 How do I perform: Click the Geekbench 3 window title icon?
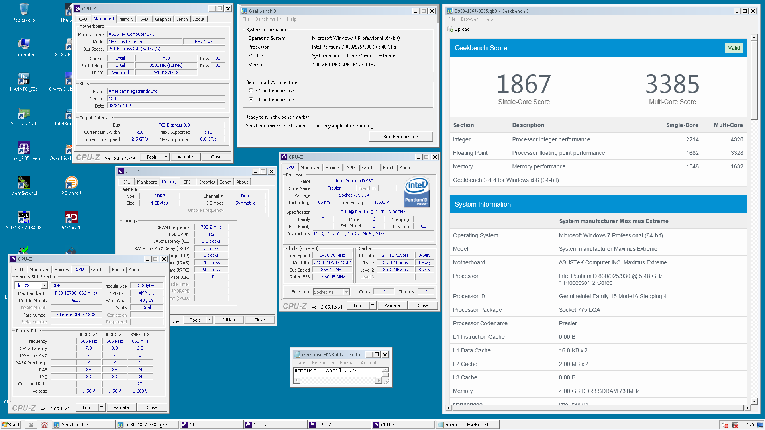(x=243, y=11)
